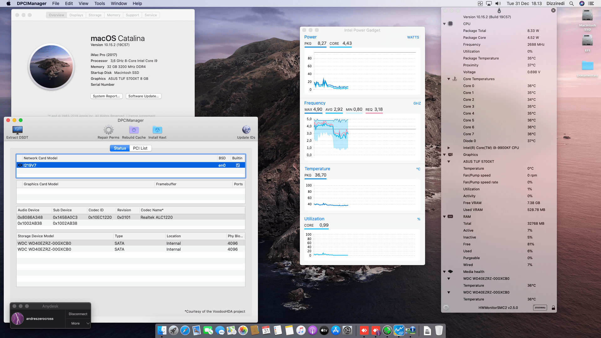Screen dimensions: 601x338
Task: Open Finder from the dock
Action: pos(162,330)
